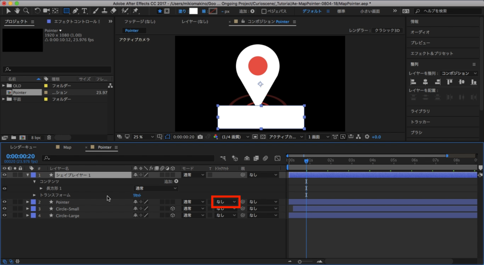This screenshot has height=265, width=484.
Task: Toggle visibility of the Pointer layer
Action: (x=5, y=202)
